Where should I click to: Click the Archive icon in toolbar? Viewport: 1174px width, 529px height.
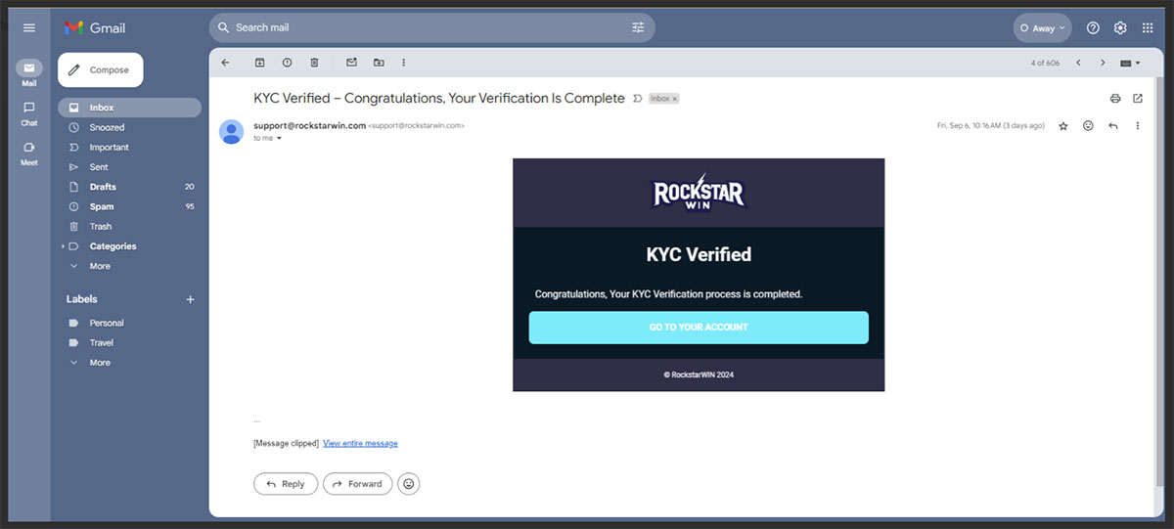259,63
